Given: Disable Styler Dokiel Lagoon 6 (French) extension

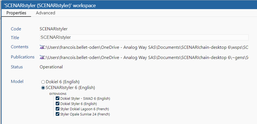Looking at the screenshot, I should pyautogui.click(x=57, y=109).
